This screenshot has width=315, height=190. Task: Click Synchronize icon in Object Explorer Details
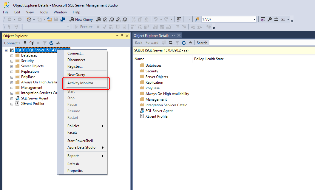click(171, 43)
